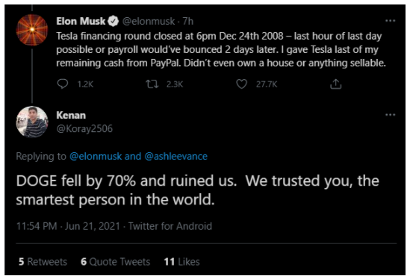This screenshot has width=410, height=279.
Task: View the 5 Retweets list
Action: [x=43, y=262]
